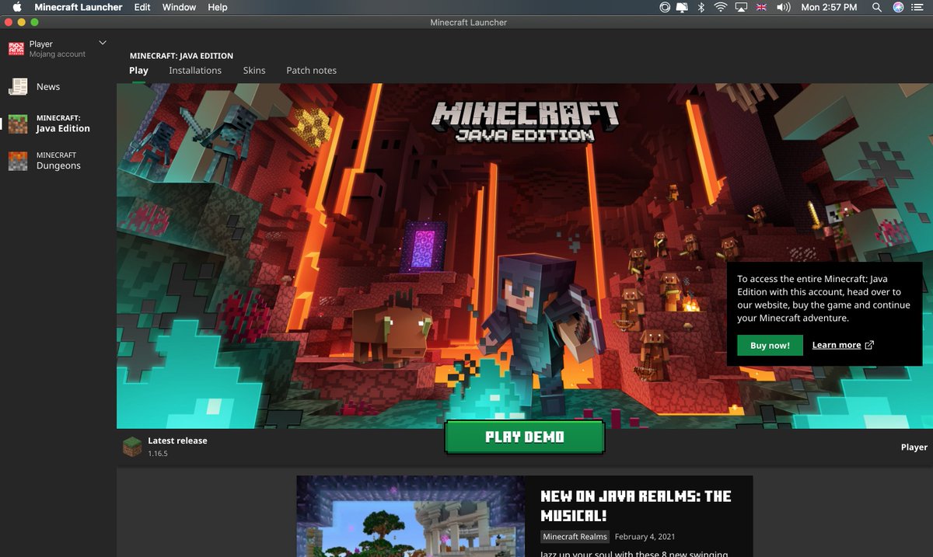
Task: Open the Apple menu
Action: tap(16, 7)
